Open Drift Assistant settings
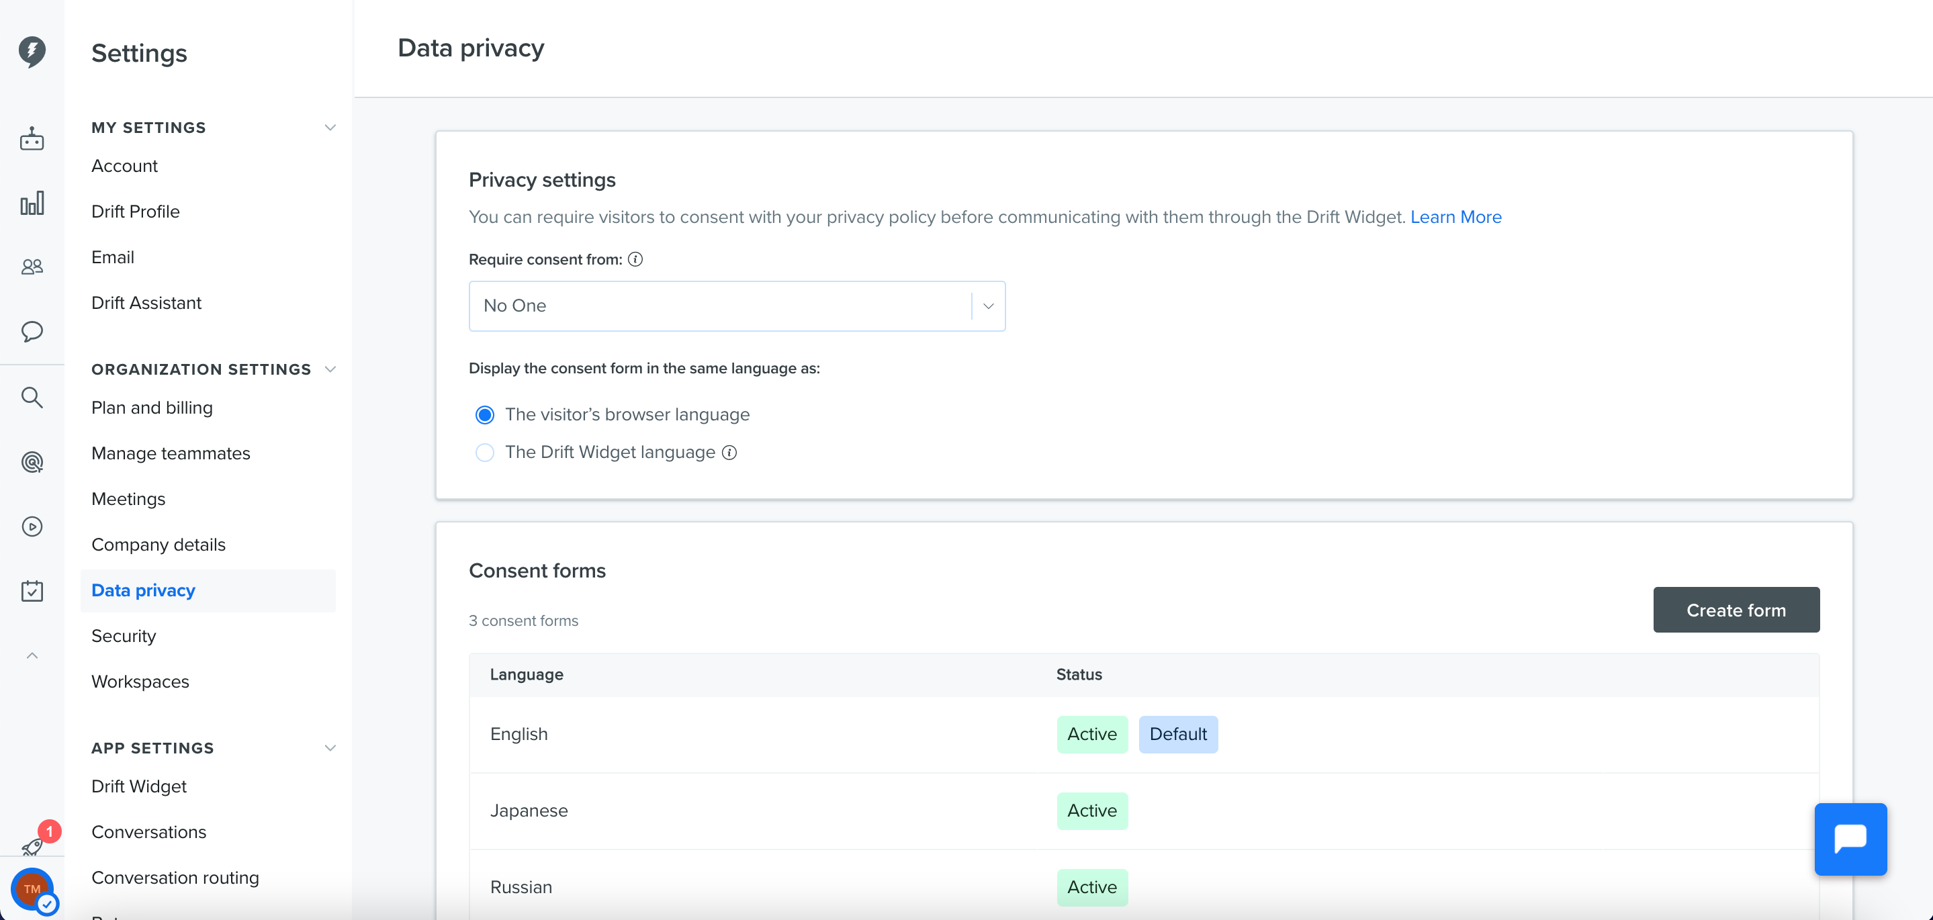 [146, 303]
